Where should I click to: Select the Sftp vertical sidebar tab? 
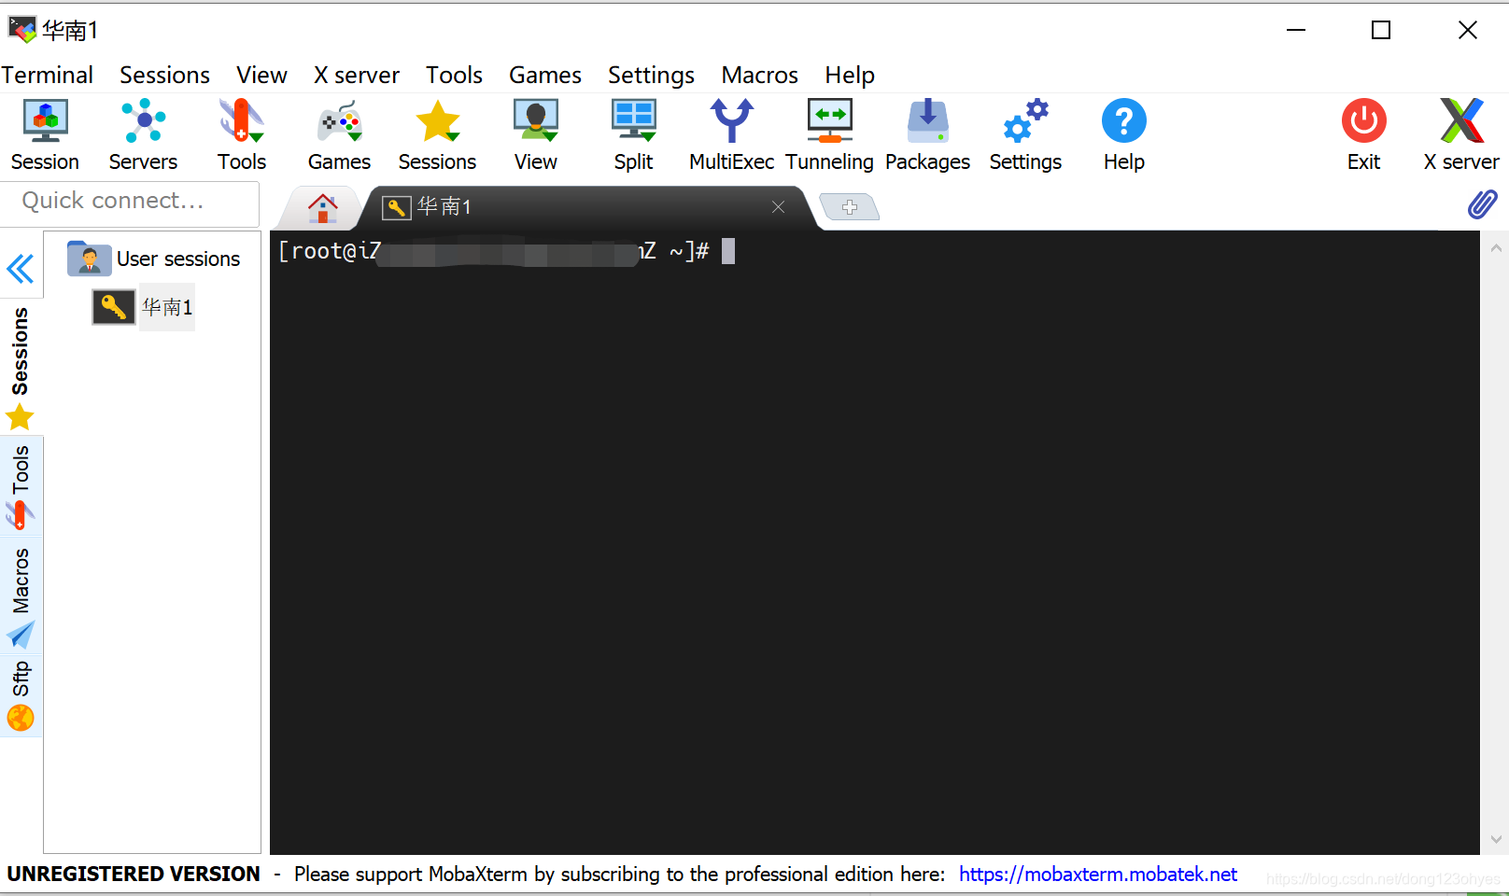(21, 695)
